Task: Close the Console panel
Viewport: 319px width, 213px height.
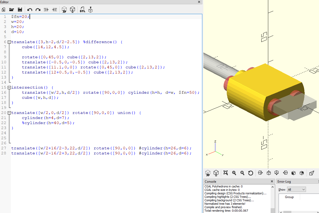Action: tap(272, 182)
